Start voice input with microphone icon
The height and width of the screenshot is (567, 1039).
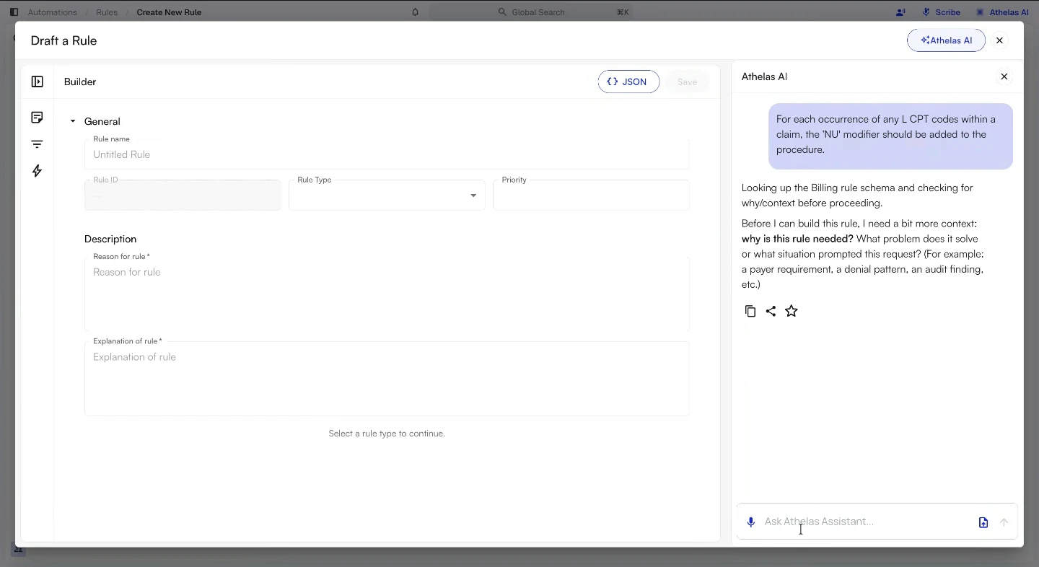coord(750,522)
